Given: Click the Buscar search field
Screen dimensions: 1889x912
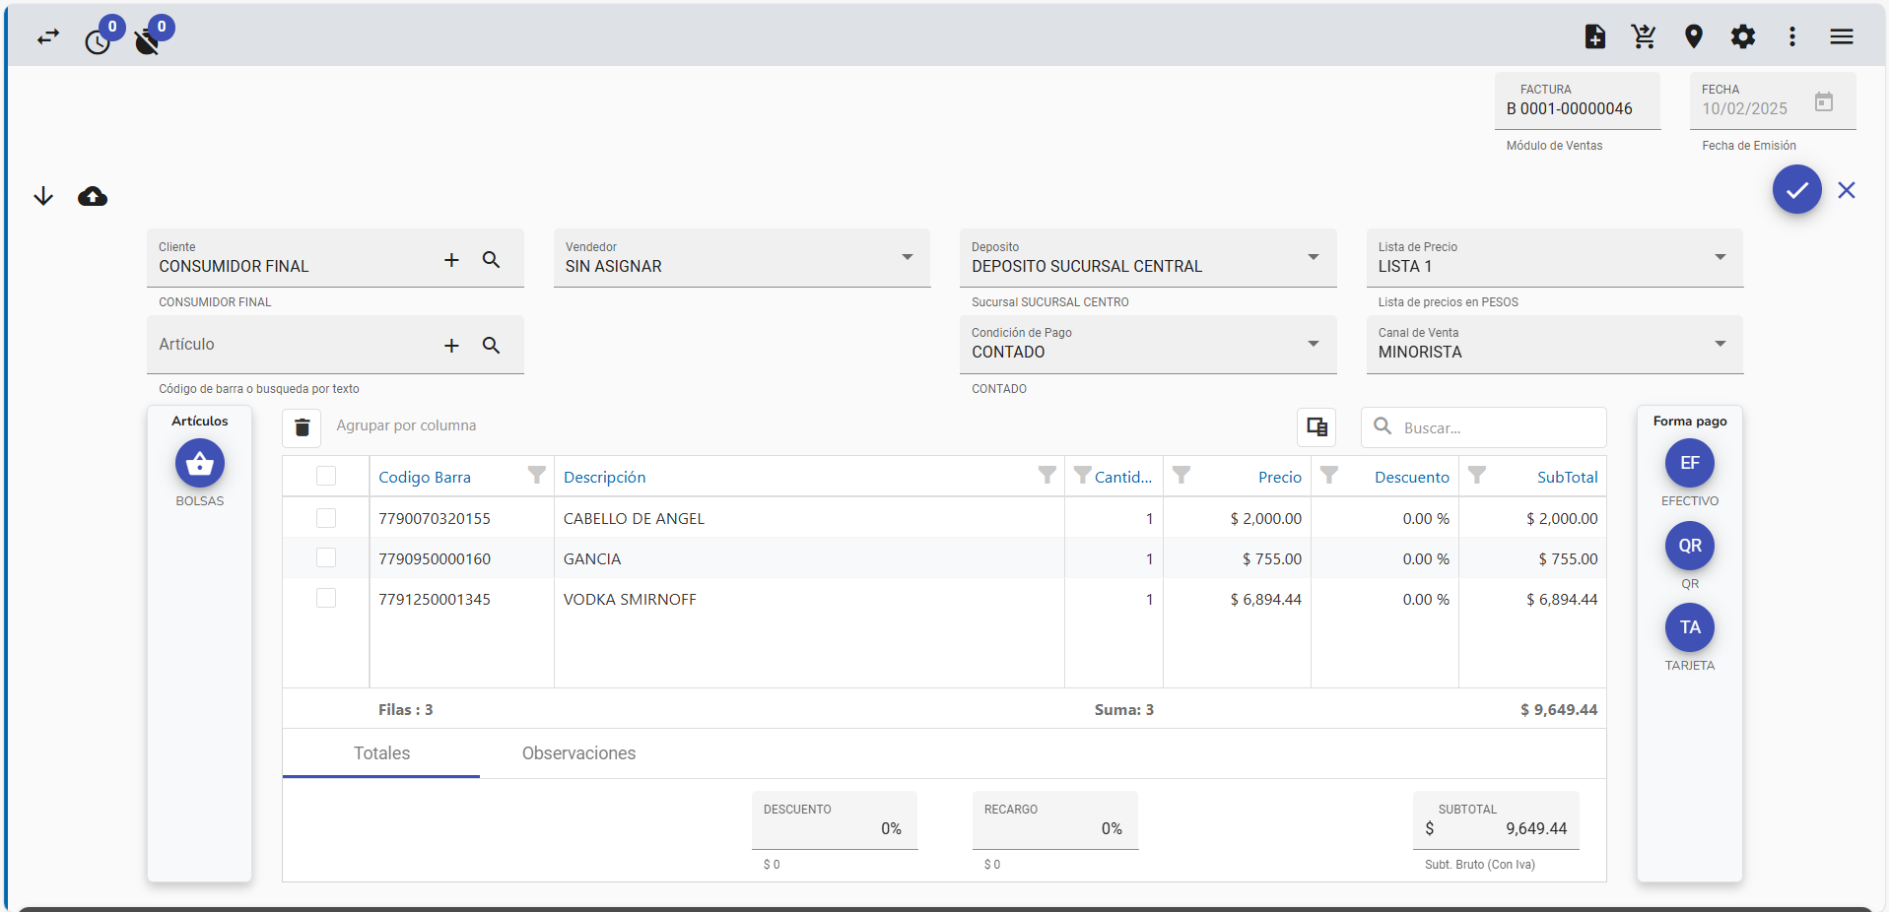Looking at the screenshot, I should [x=1484, y=427].
